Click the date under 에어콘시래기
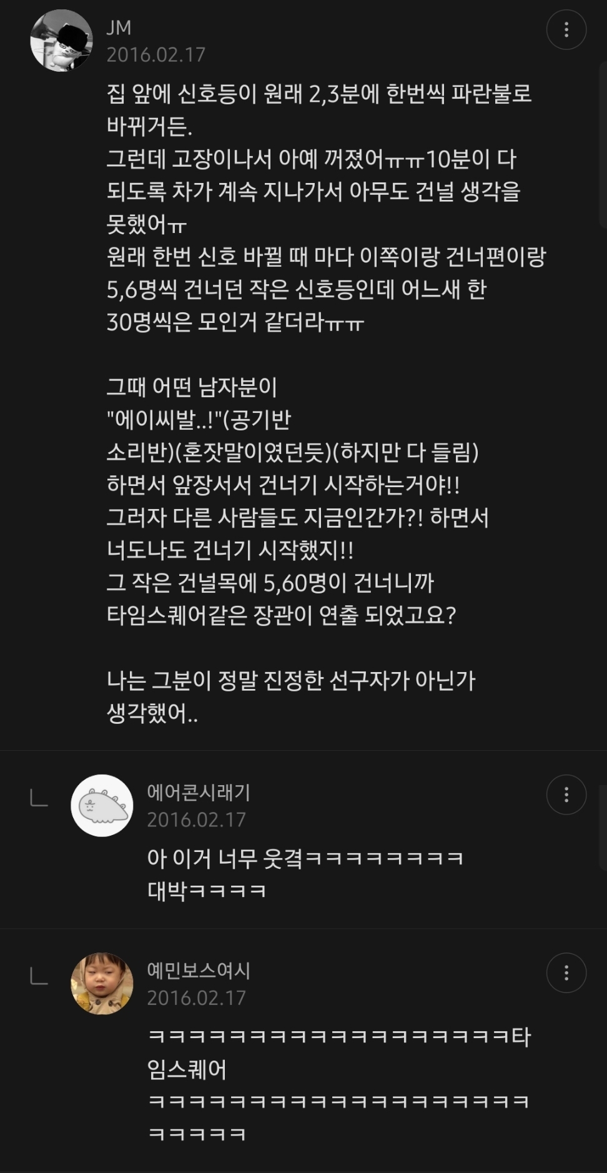The height and width of the screenshot is (1173, 607). coord(196,819)
